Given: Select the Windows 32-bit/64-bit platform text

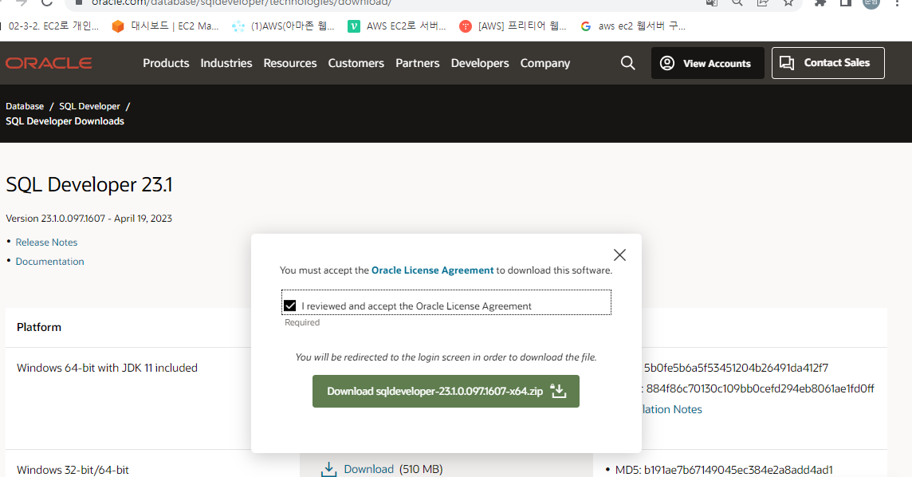Looking at the screenshot, I should click(73, 470).
